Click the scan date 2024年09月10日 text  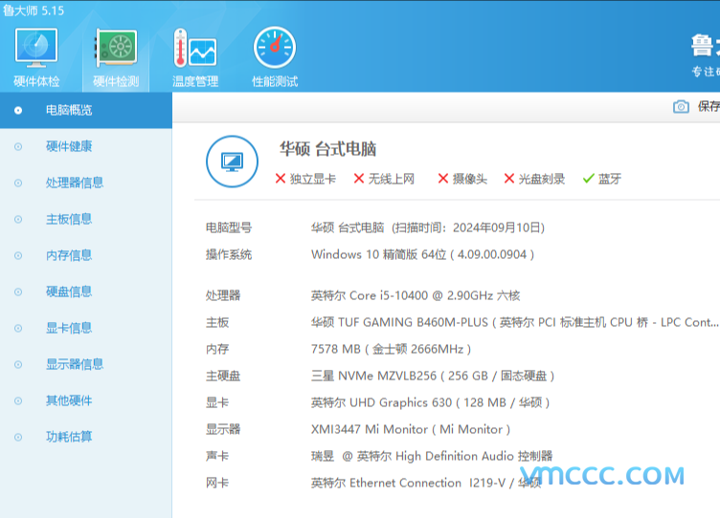(496, 227)
